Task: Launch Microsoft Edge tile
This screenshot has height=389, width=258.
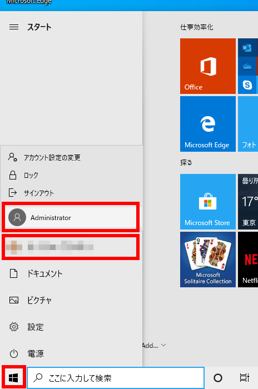Action: click(x=208, y=124)
